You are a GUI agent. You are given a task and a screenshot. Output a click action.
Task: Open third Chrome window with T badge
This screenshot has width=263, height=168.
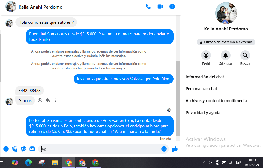pos(95,163)
